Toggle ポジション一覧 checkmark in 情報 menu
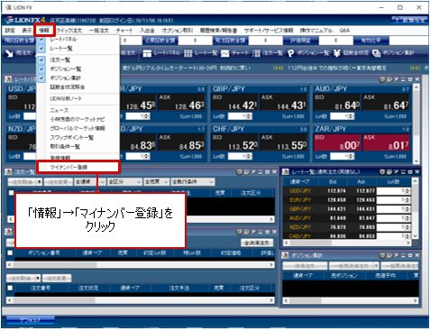Image resolution: width=430 pixels, height=331 pixels. click(x=41, y=69)
